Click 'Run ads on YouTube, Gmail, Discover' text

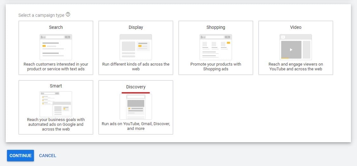pos(136,126)
